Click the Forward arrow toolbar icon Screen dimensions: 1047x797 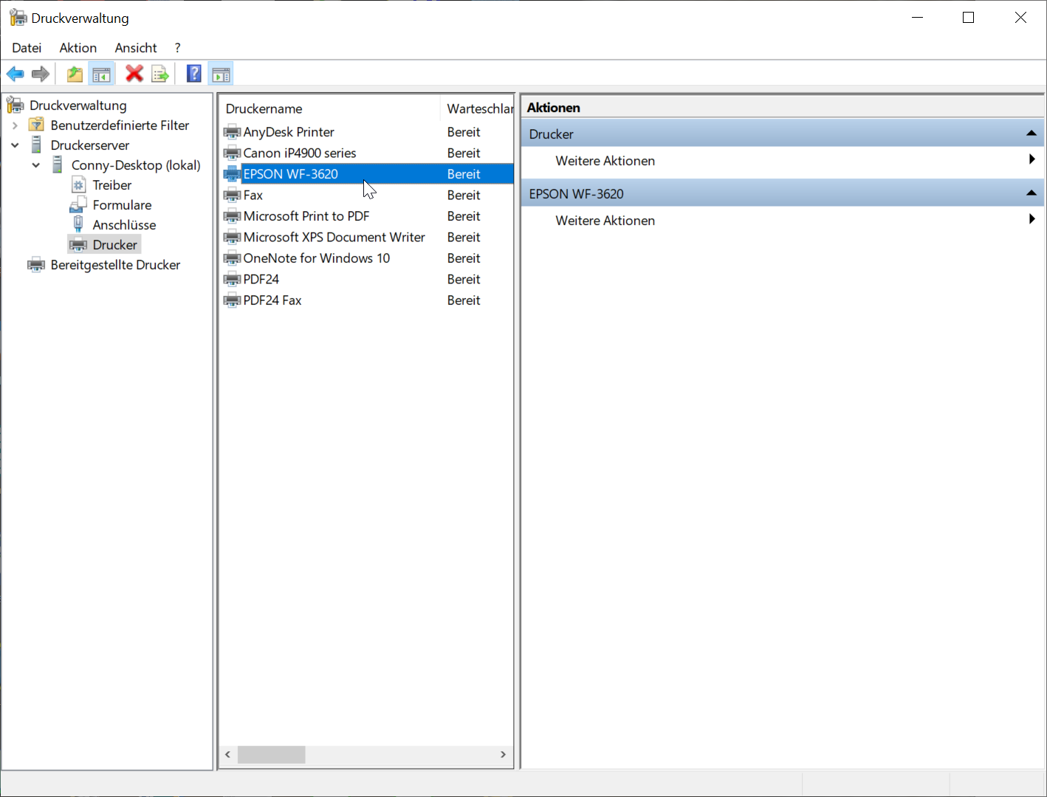point(41,74)
